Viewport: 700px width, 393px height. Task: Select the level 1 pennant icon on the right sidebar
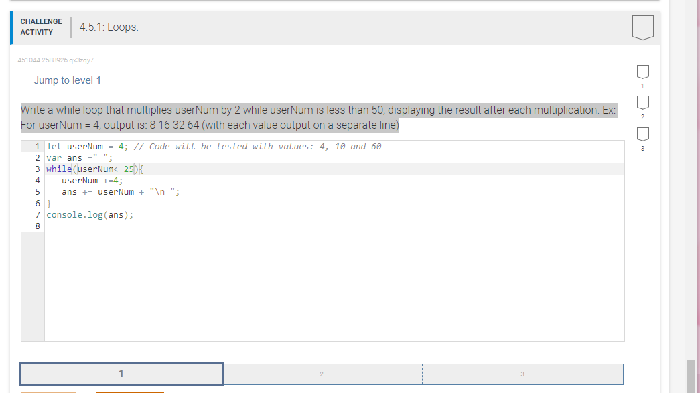tap(642, 72)
